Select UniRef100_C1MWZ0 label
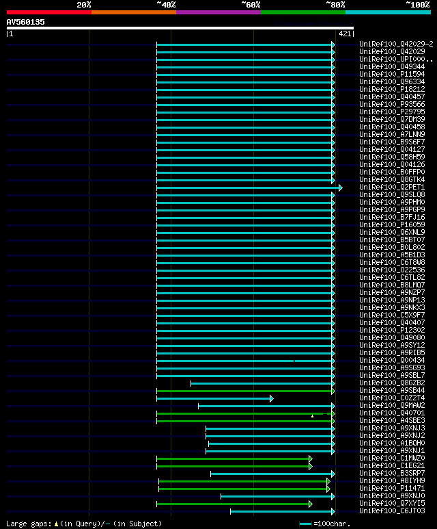 (392, 458)
